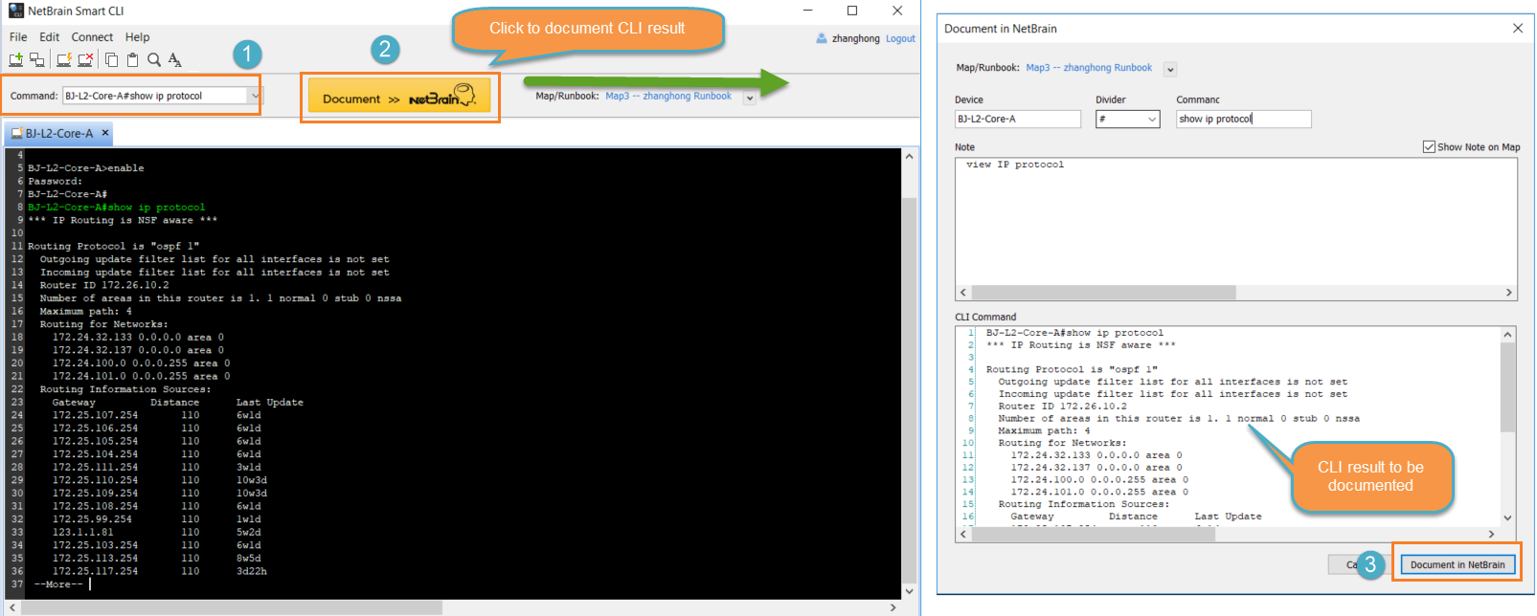Click the Note area horizontal scrollbar thumb

pos(1104,293)
